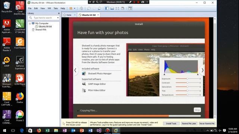This screenshot has width=239, height=134.
Task: Show the previous installer slide
Action: (75, 70)
